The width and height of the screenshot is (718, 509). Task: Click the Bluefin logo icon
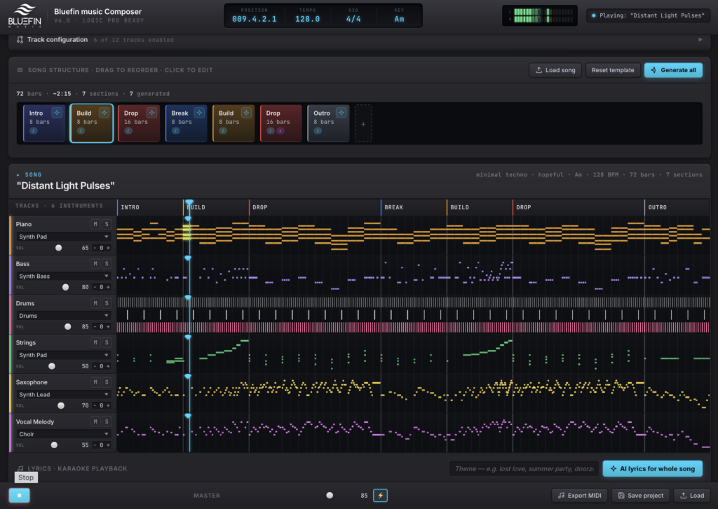point(25,15)
